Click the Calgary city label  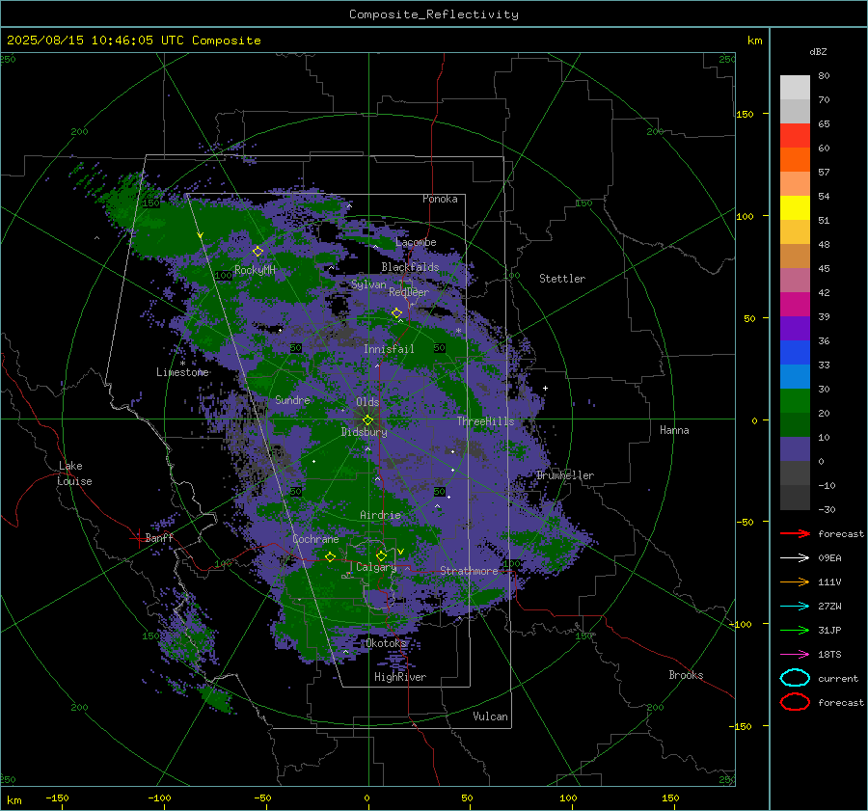tap(376, 567)
